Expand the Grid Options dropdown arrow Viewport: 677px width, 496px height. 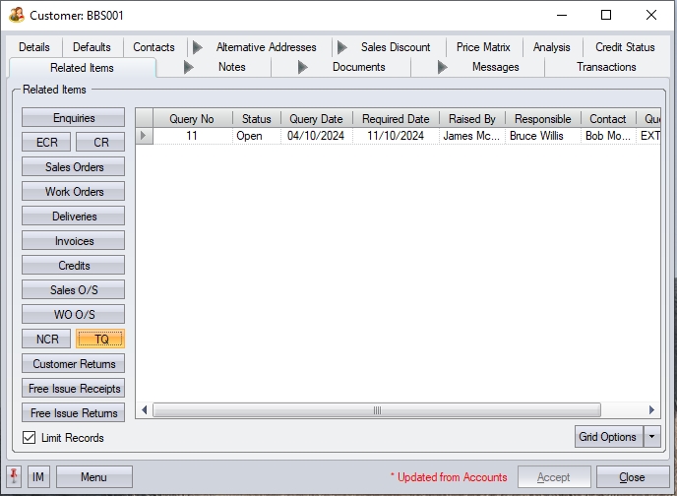coord(651,437)
